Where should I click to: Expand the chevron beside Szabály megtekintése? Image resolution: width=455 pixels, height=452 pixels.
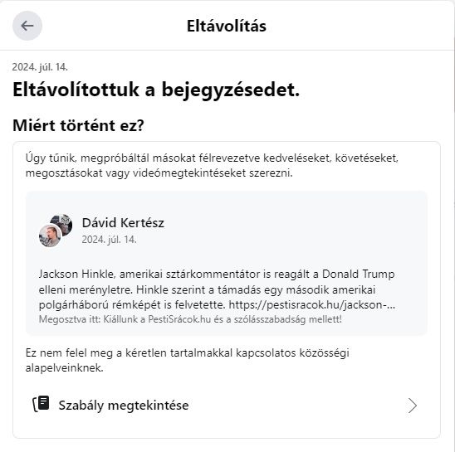click(x=413, y=406)
